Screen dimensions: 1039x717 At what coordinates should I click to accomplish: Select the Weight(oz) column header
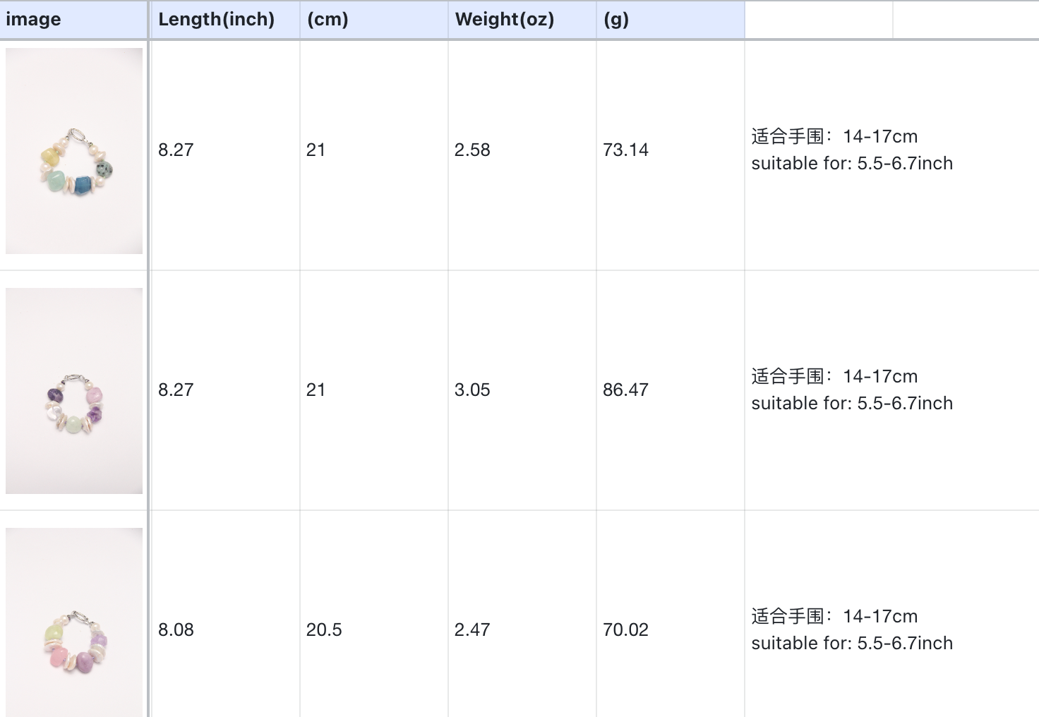click(504, 20)
